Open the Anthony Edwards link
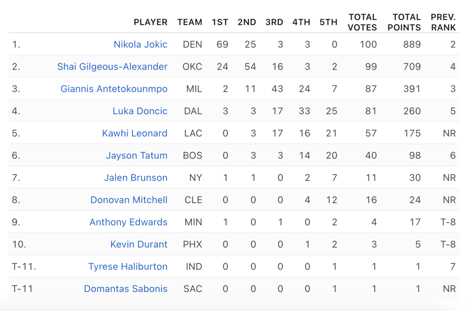 coord(128,222)
